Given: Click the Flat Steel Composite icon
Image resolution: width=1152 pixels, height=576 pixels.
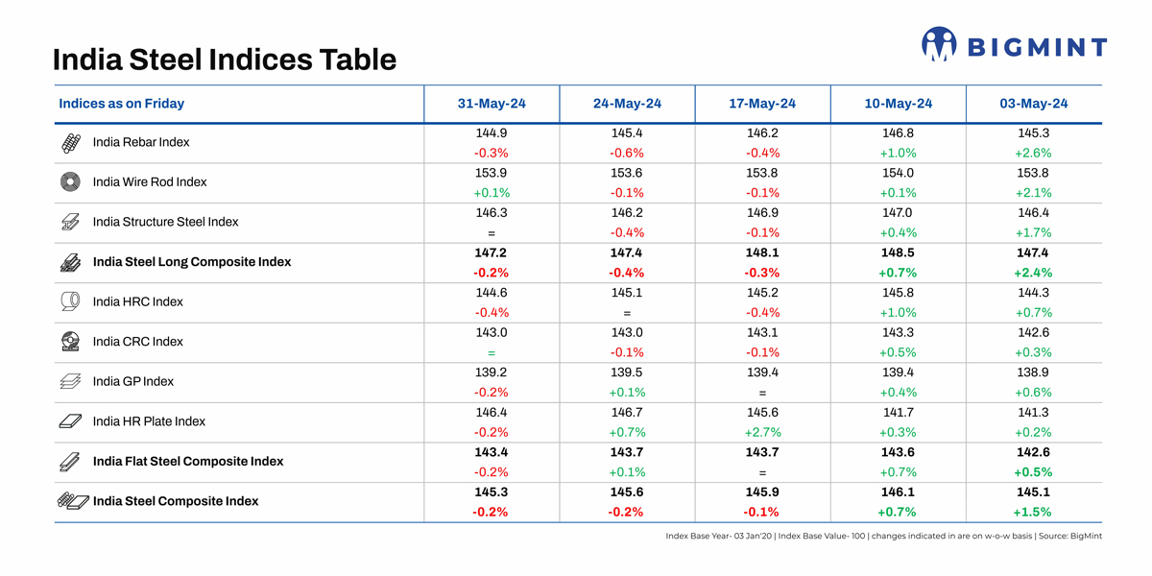Looking at the screenshot, I should tap(71, 462).
